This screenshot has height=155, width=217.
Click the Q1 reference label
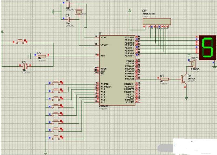189,76
